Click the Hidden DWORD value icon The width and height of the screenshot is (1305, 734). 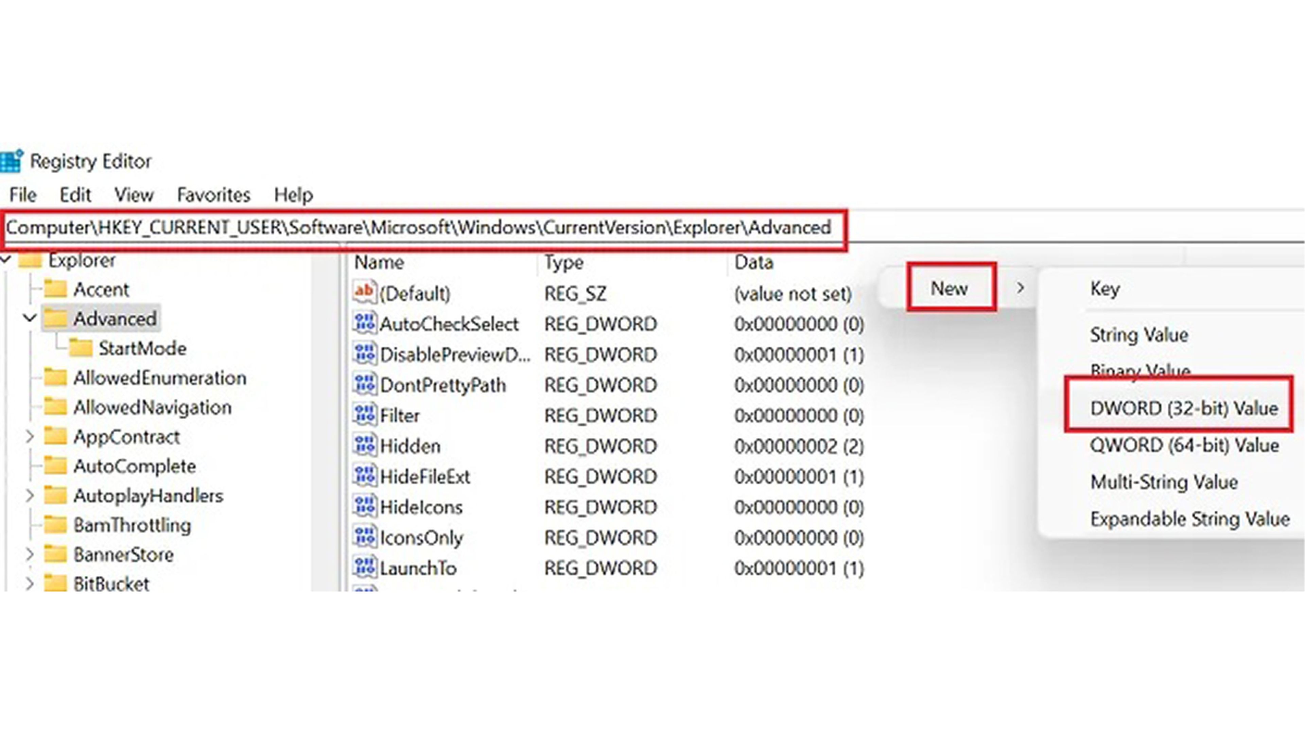tap(364, 446)
